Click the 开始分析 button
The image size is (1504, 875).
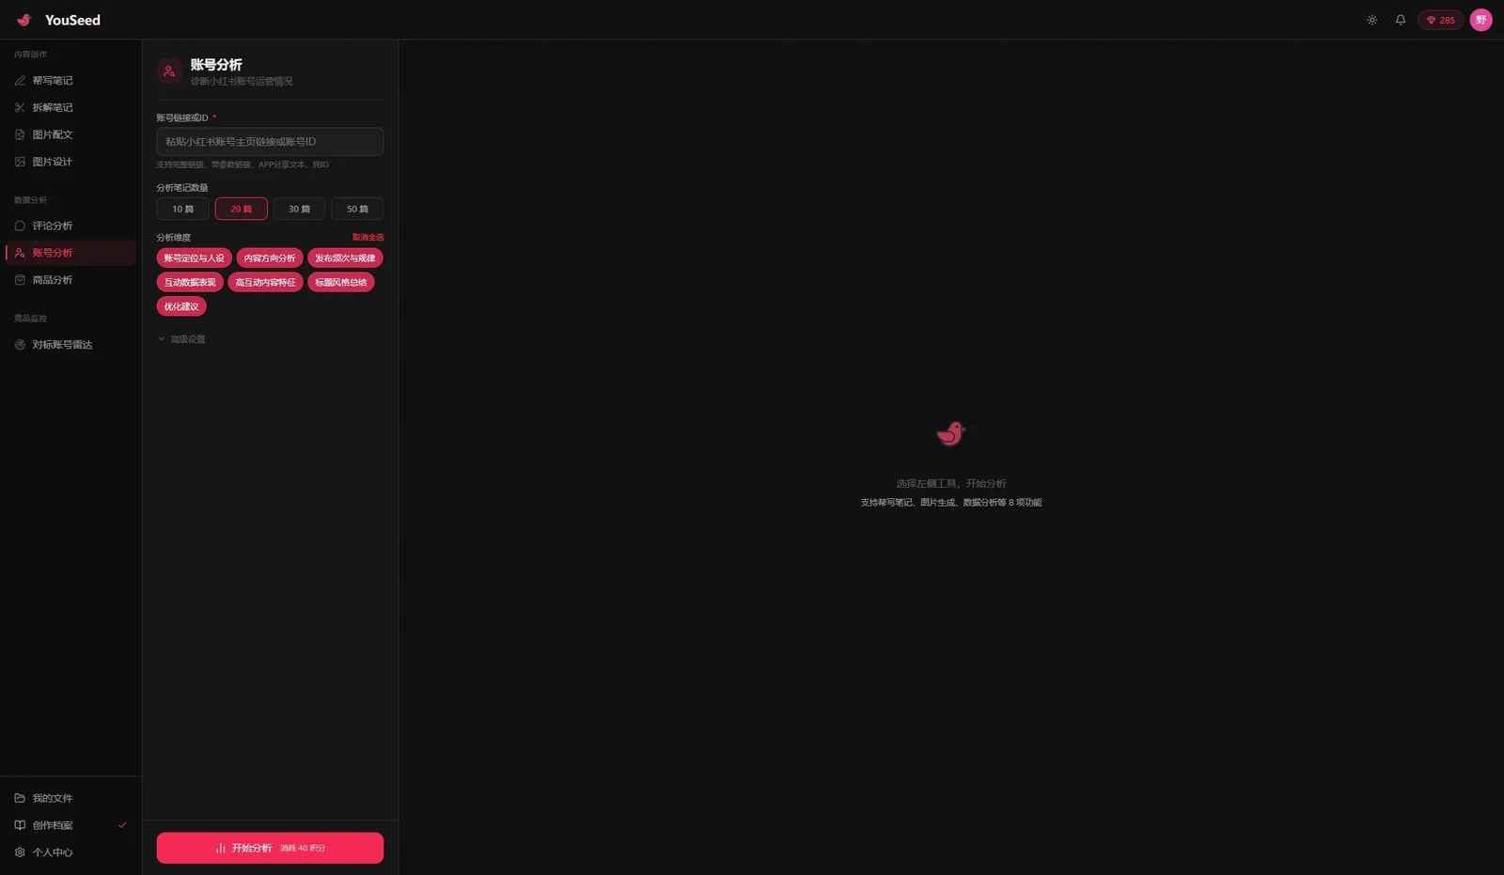(x=270, y=848)
